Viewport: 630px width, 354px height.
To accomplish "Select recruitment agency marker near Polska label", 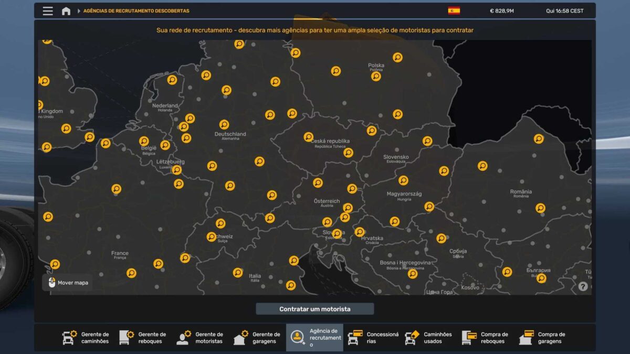I will (376, 76).
